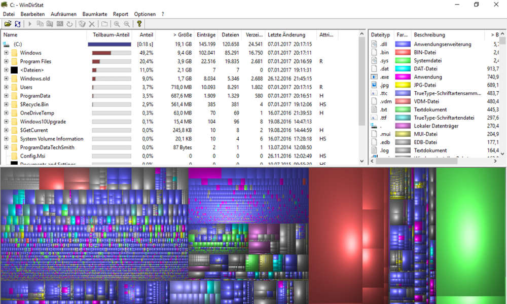
Task: Click the Refresh Selected circular arrow icon
Action: (x=69, y=24)
